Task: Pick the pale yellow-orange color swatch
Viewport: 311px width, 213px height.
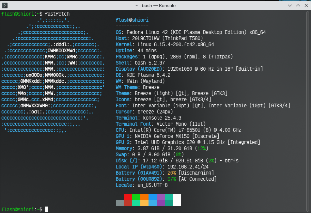Action: point(144,203)
